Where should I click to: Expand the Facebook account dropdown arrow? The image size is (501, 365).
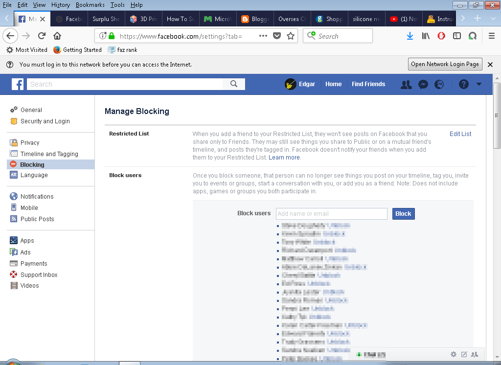pos(479,84)
